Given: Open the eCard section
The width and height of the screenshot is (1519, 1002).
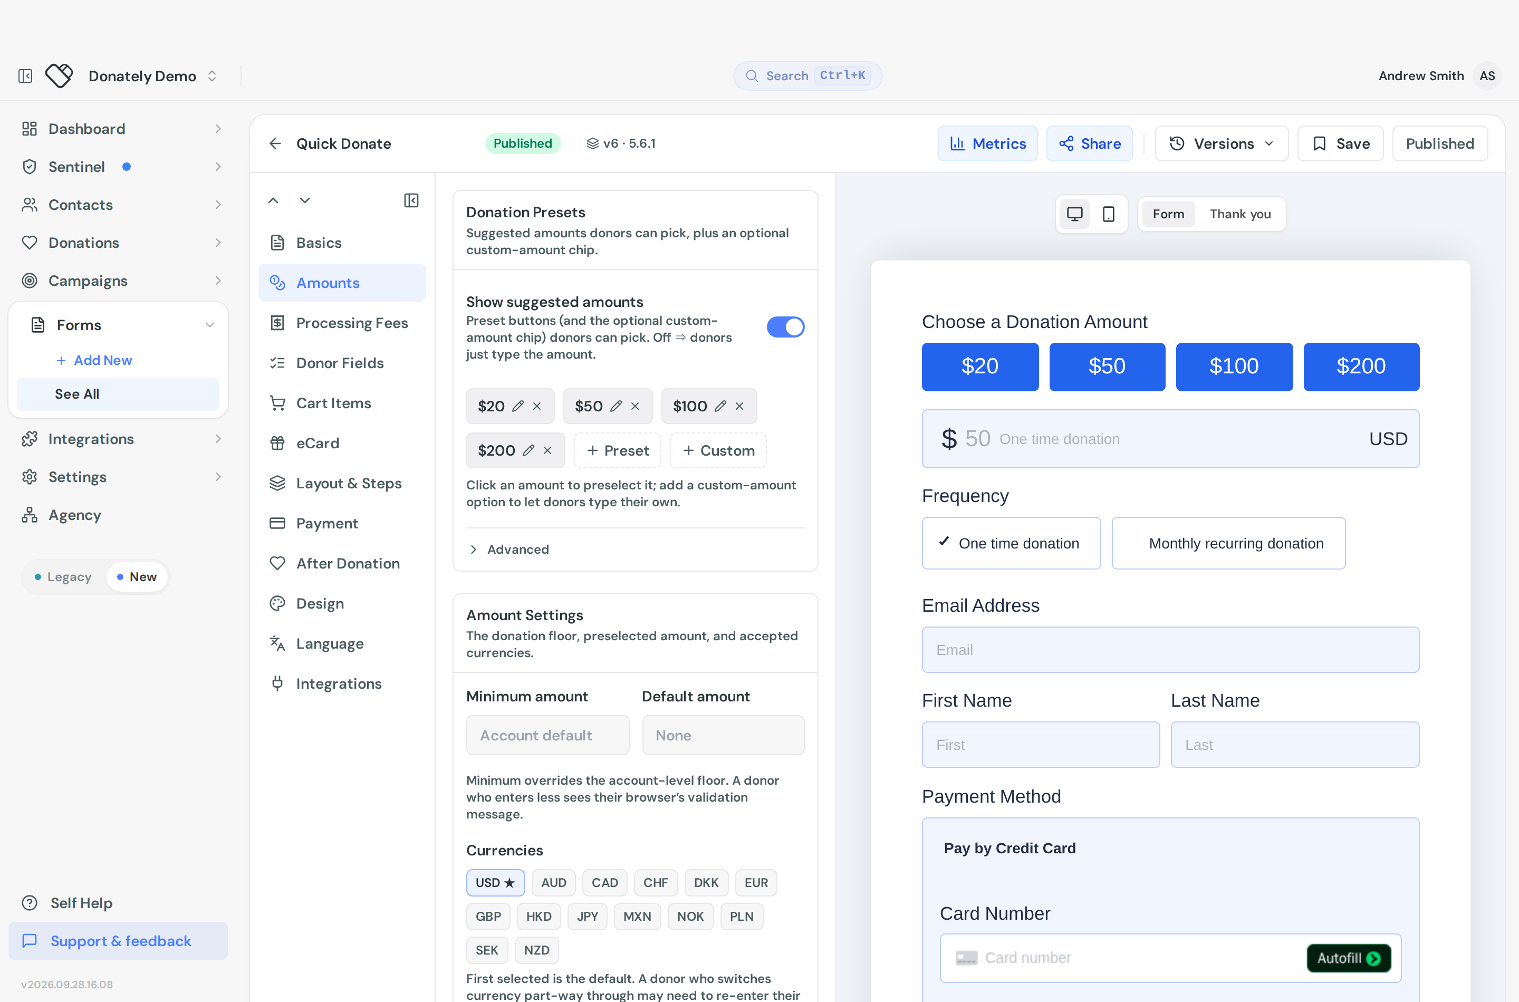Looking at the screenshot, I should pyautogui.click(x=342, y=444).
